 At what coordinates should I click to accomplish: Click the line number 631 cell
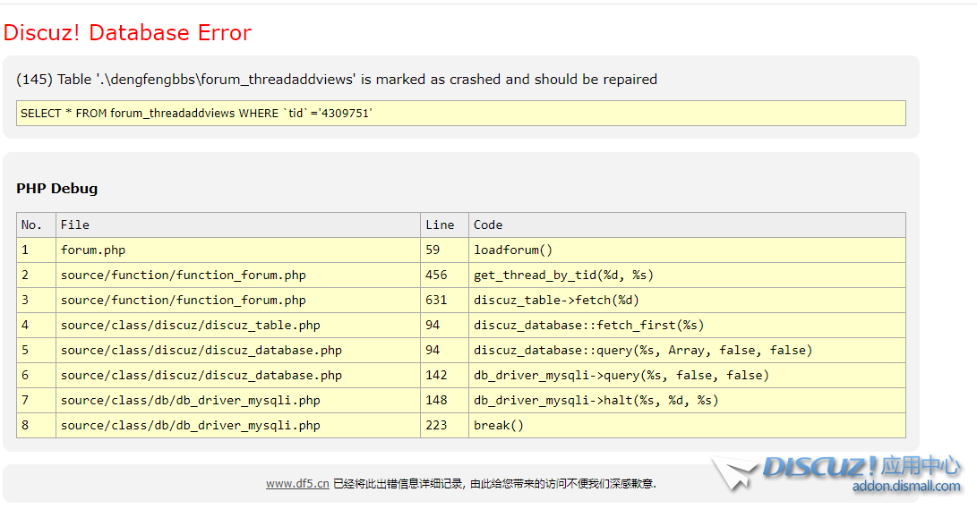pos(436,301)
